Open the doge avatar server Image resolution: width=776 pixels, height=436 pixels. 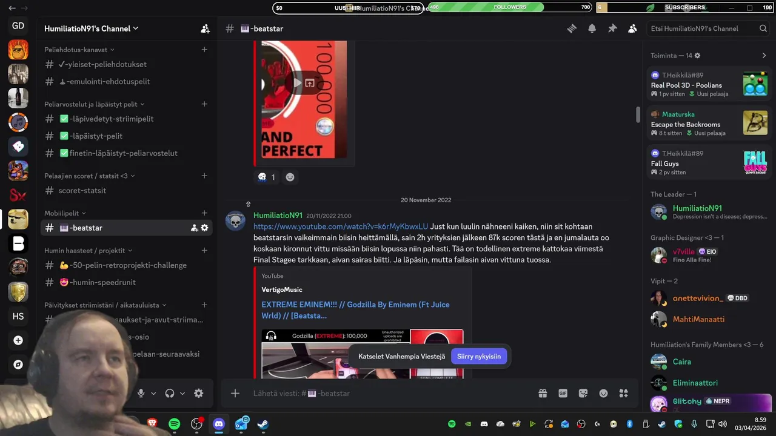(x=18, y=219)
